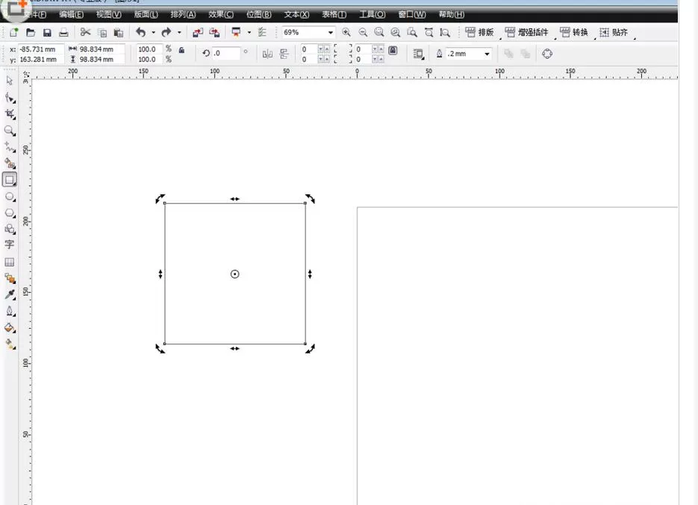
Task: Click the Mirror horizontally button
Action: coord(267,54)
